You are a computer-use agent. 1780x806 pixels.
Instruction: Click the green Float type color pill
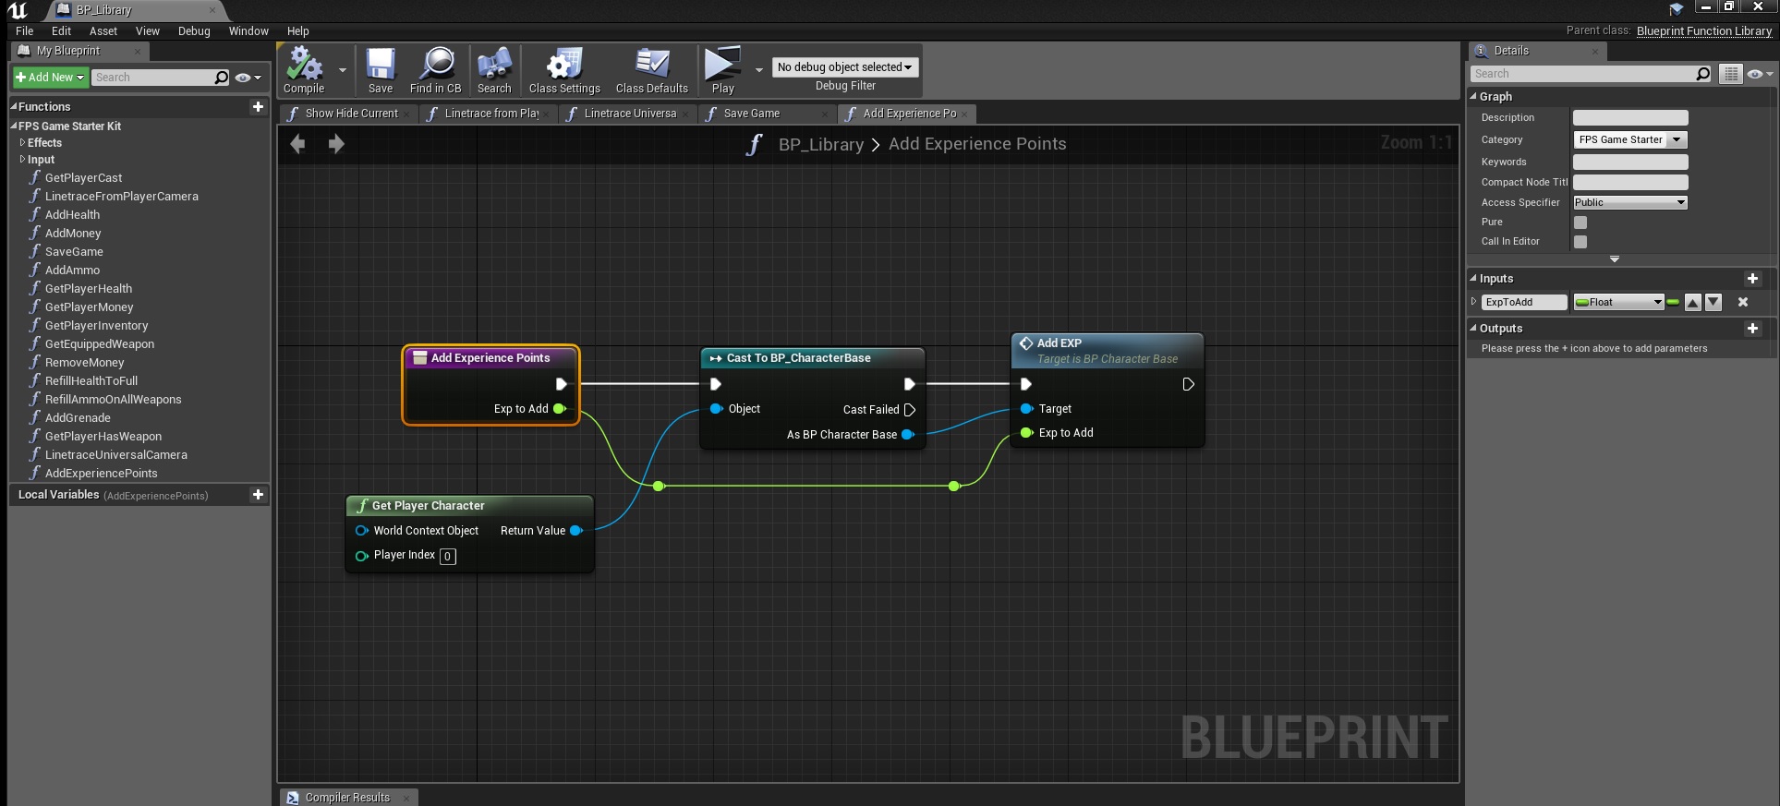click(x=1673, y=302)
